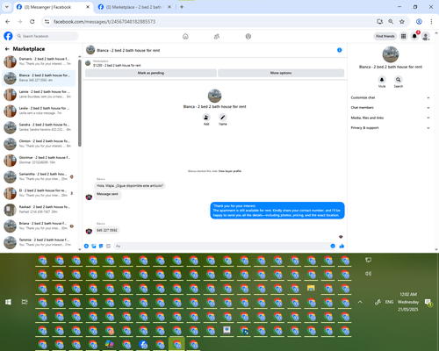This screenshot has height=351, width=439.
Task: Open the Briana conversation
Action: (x=39, y=226)
